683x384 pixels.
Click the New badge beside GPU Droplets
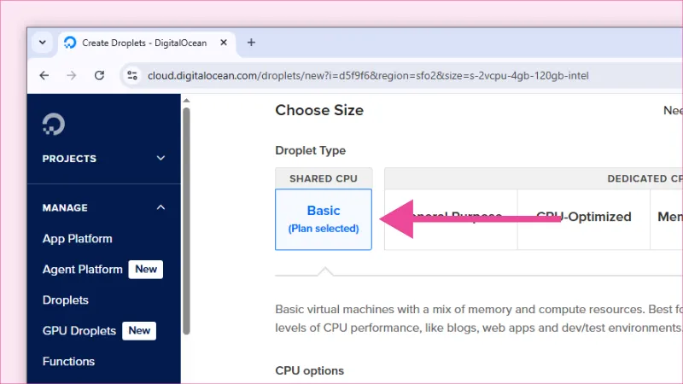click(x=139, y=330)
